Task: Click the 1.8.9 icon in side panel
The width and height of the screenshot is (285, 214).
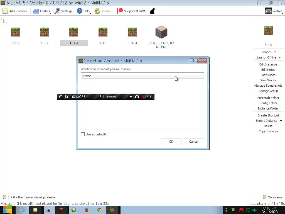Action: tap(269, 31)
